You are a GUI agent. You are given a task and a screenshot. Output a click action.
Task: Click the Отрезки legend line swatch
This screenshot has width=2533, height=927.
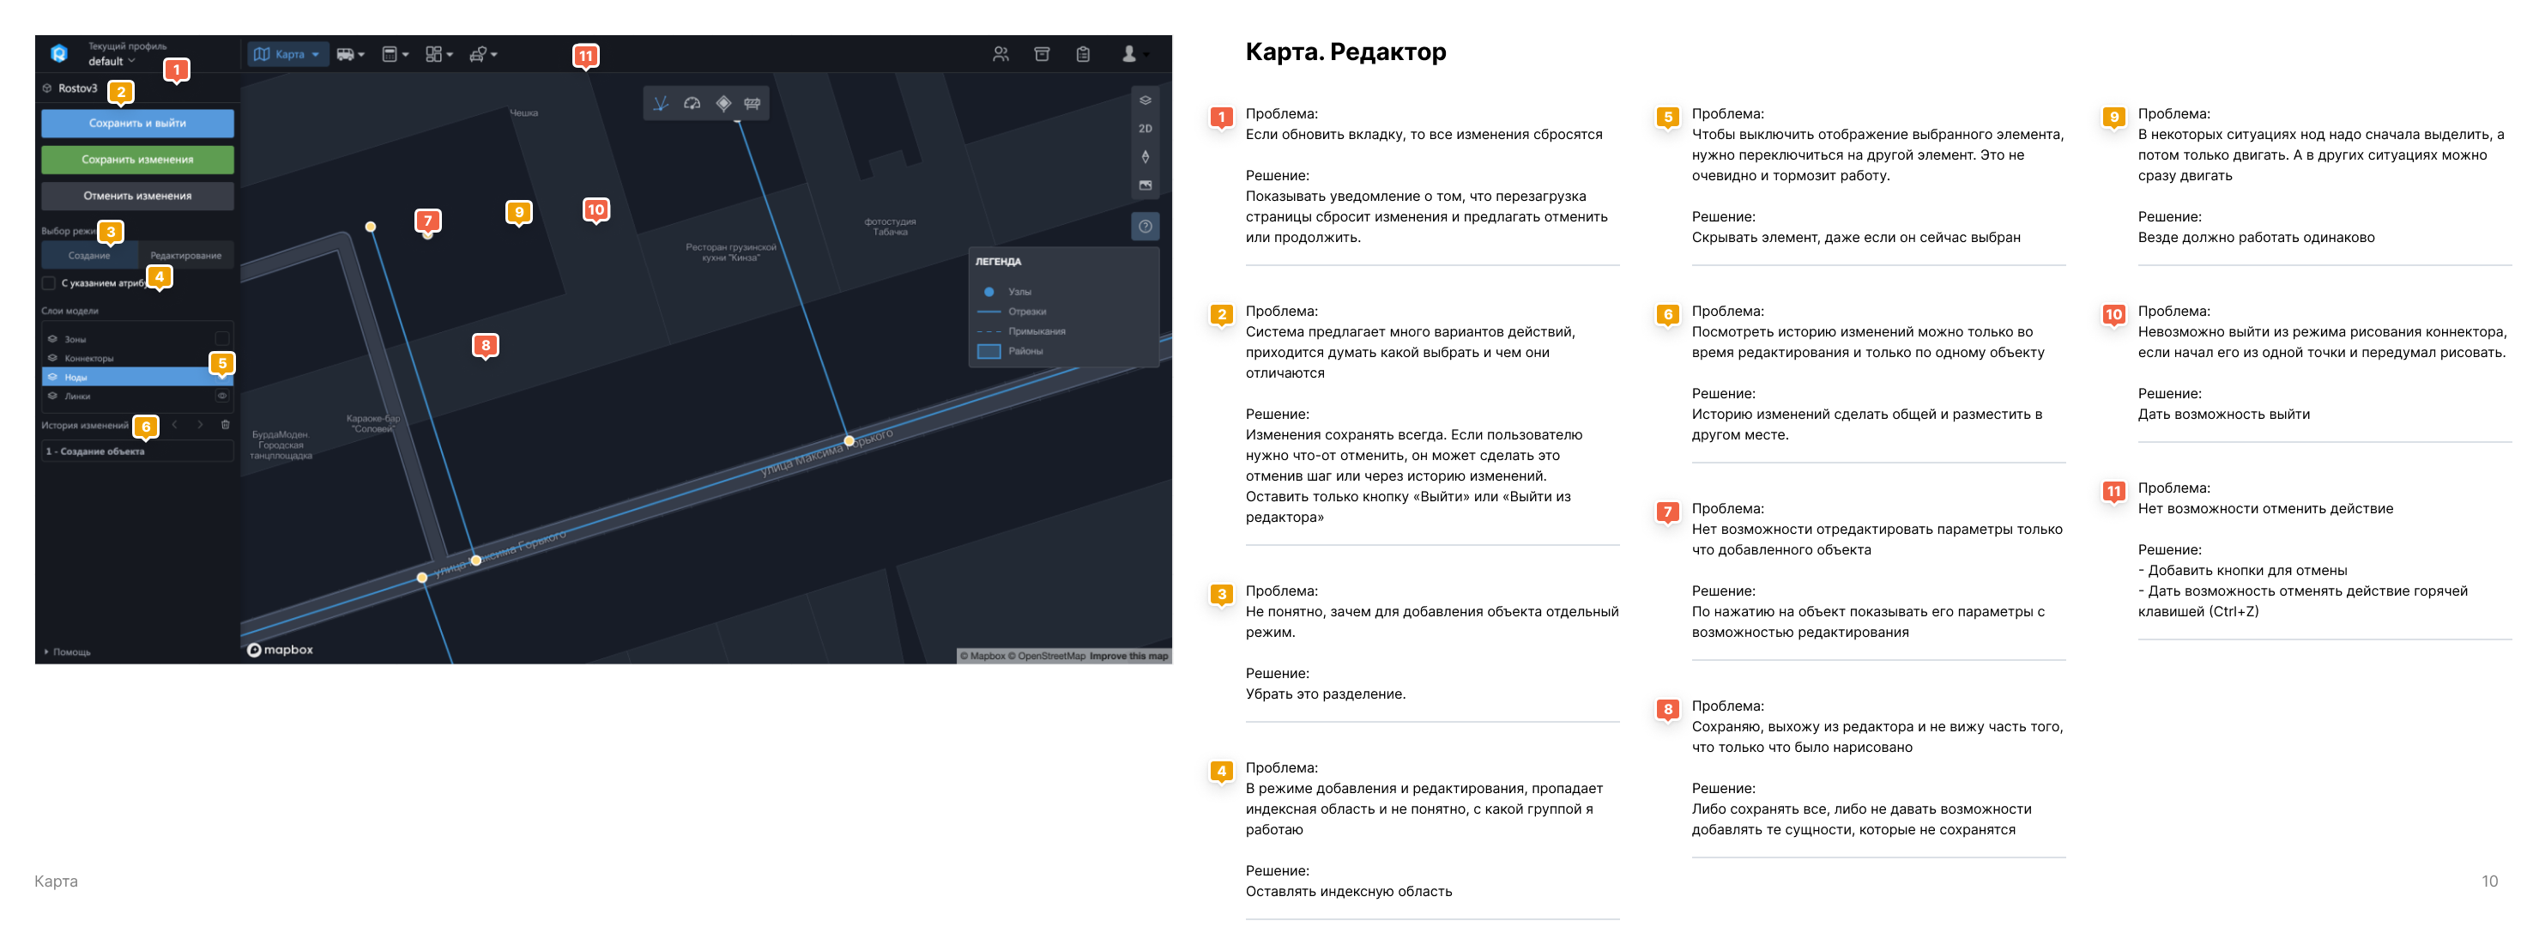pyautogui.click(x=989, y=312)
